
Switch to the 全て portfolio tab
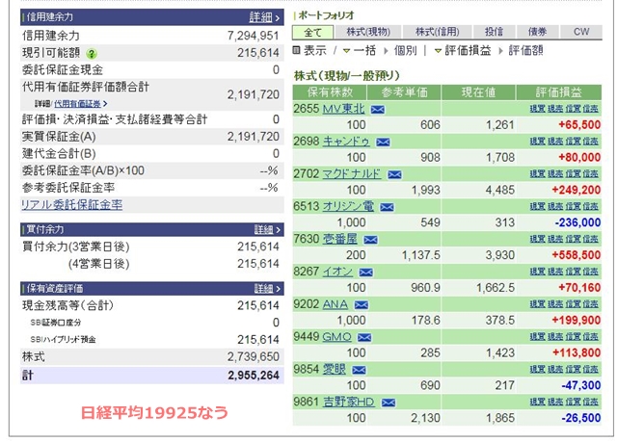(x=312, y=32)
